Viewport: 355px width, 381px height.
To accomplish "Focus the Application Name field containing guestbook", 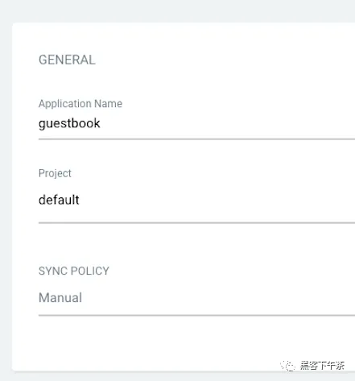I will 196,124.
